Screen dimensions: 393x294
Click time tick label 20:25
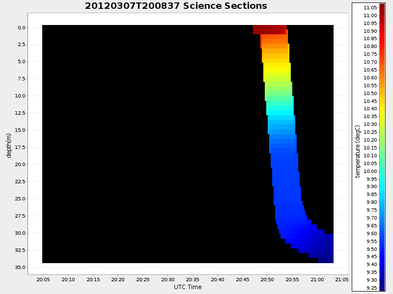click(143, 279)
